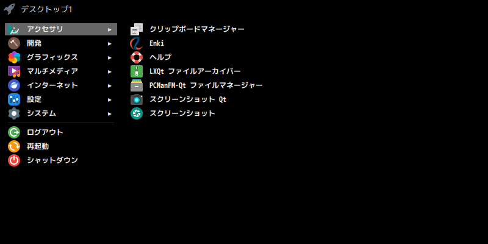Click the teal aperture screenshot icon
The height and width of the screenshot is (244, 488).
tap(136, 113)
